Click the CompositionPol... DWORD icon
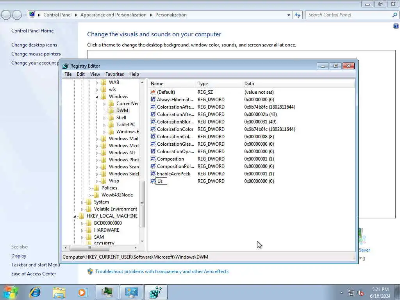400x300 pixels. (153, 166)
